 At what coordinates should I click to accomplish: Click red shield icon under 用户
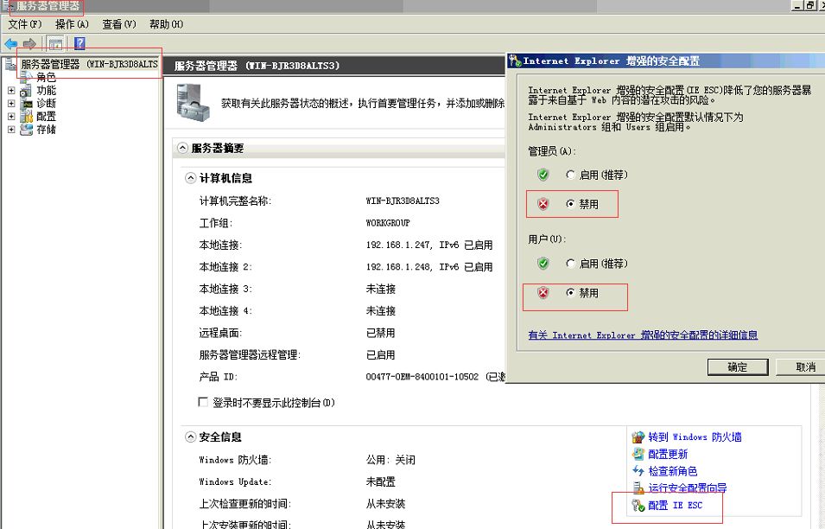coord(543,293)
